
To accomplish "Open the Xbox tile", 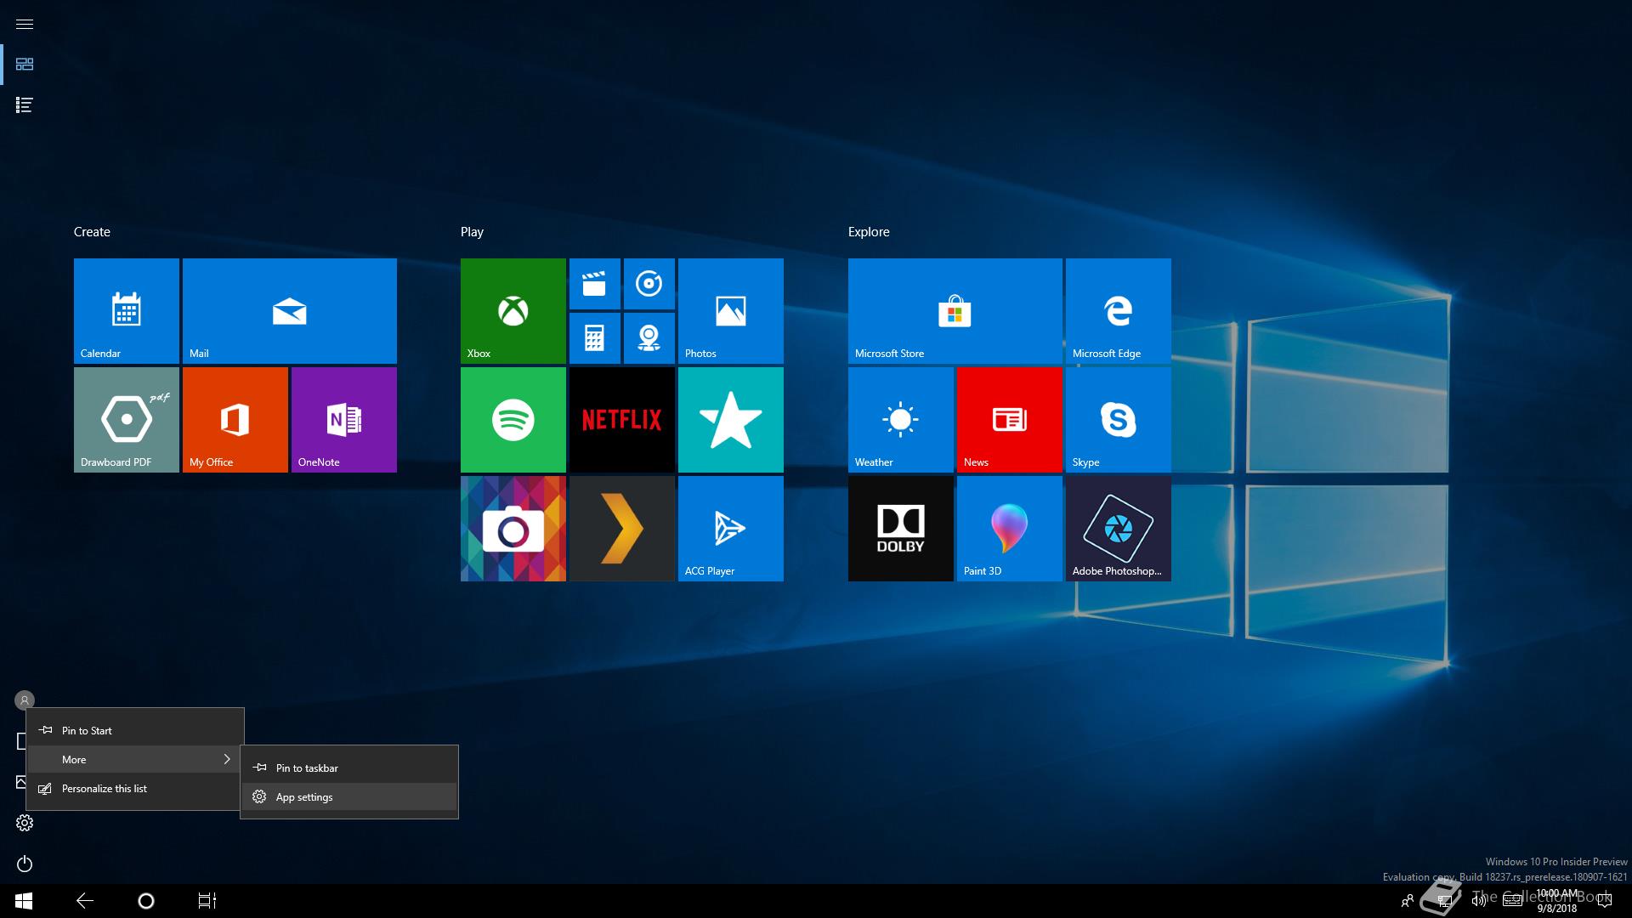I will pyautogui.click(x=513, y=311).
